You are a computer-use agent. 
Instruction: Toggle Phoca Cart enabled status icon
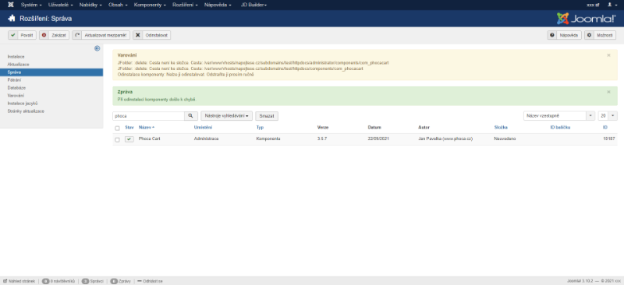[129, 139]
